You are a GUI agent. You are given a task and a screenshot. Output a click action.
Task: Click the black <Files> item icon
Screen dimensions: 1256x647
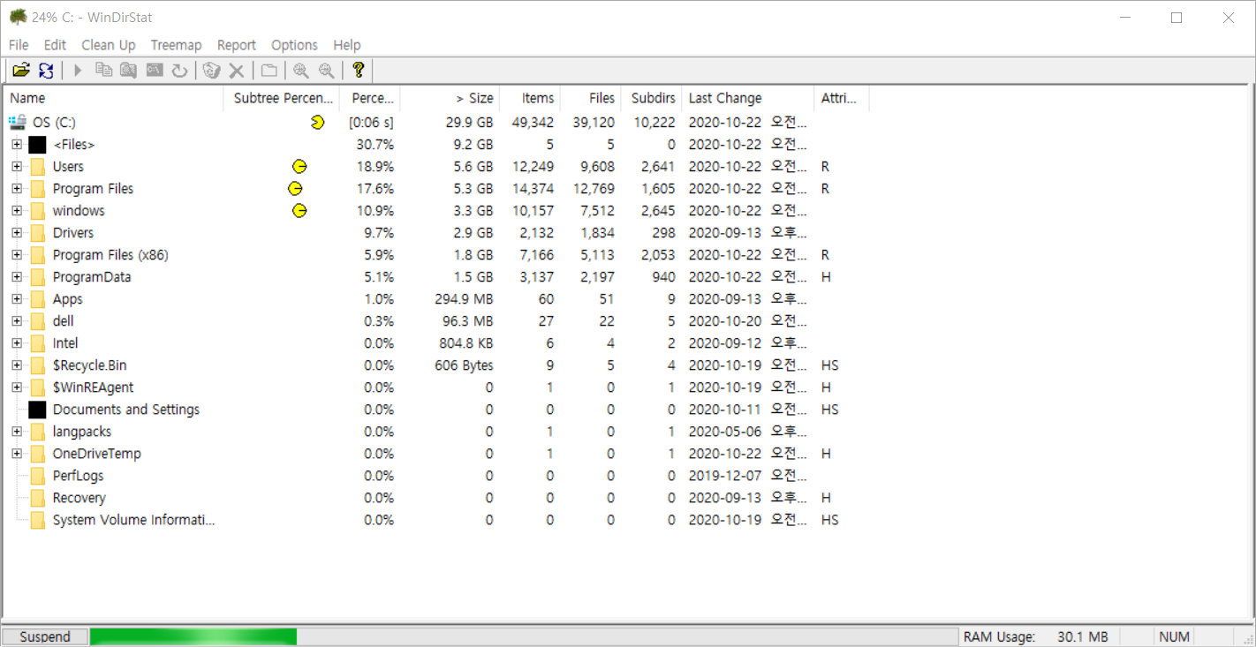click(37, 145)
